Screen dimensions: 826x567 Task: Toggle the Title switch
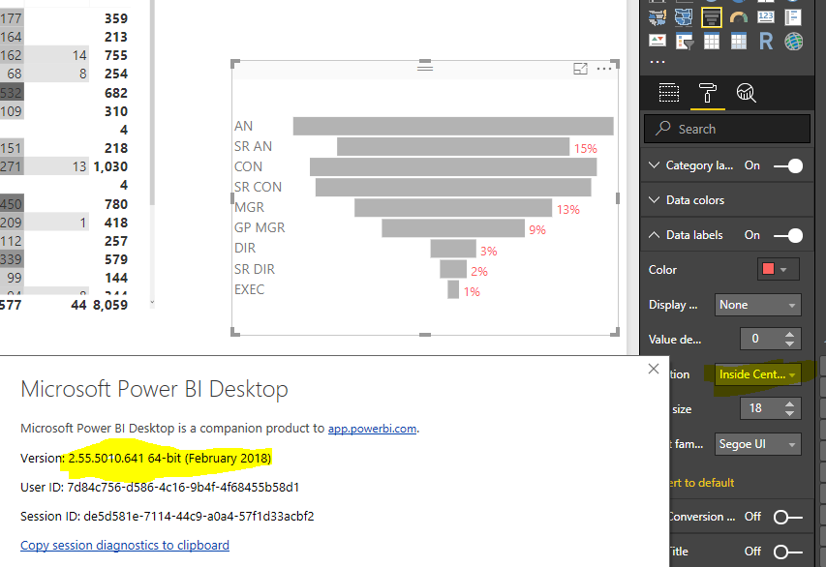tap(788, 552)
